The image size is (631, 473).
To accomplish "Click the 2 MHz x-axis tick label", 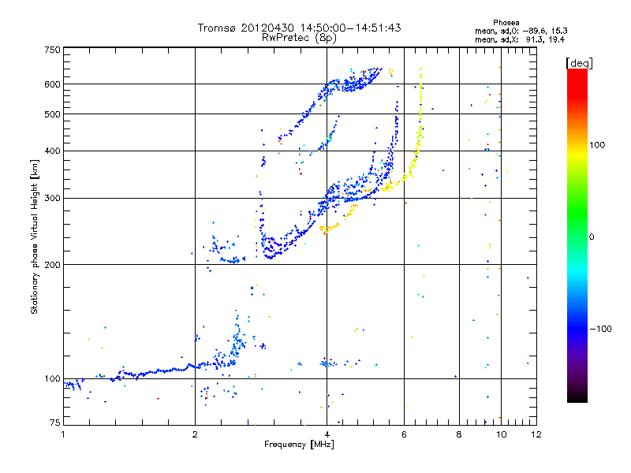I will pyautogui.click(x=195, y=434).
